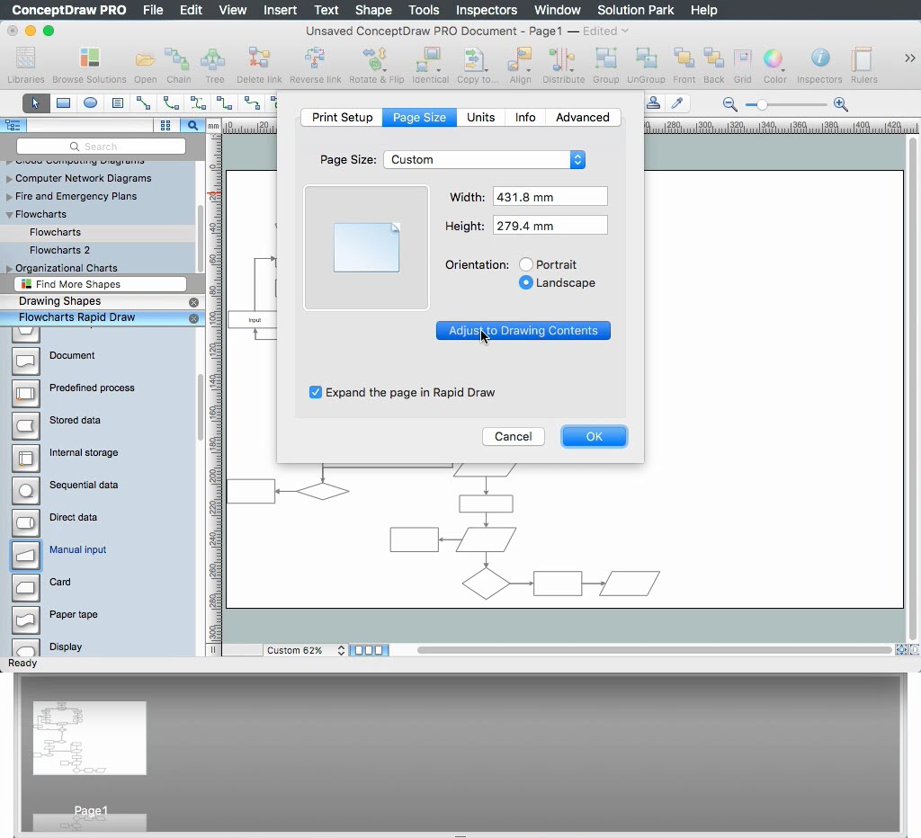Screen dimensions: 921x838
Task: Open Browse Solutions from toolbar
Action: [x=89, y=60]
